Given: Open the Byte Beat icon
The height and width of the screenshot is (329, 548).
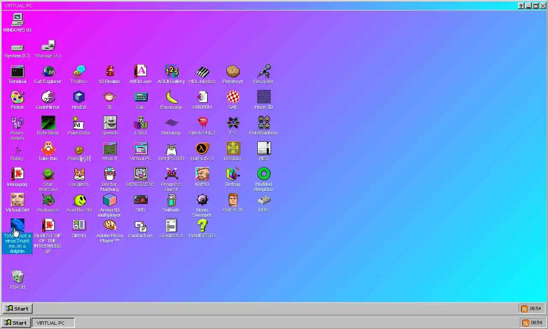Looking at the screenshot, I should [48, 123].
